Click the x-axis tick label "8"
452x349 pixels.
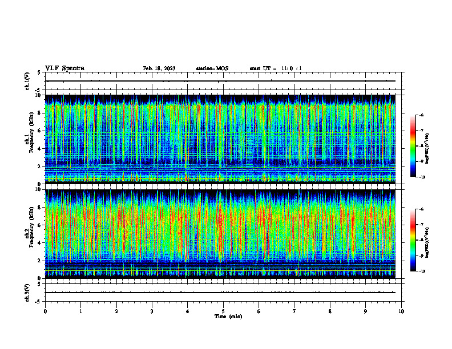click(330, 311)
